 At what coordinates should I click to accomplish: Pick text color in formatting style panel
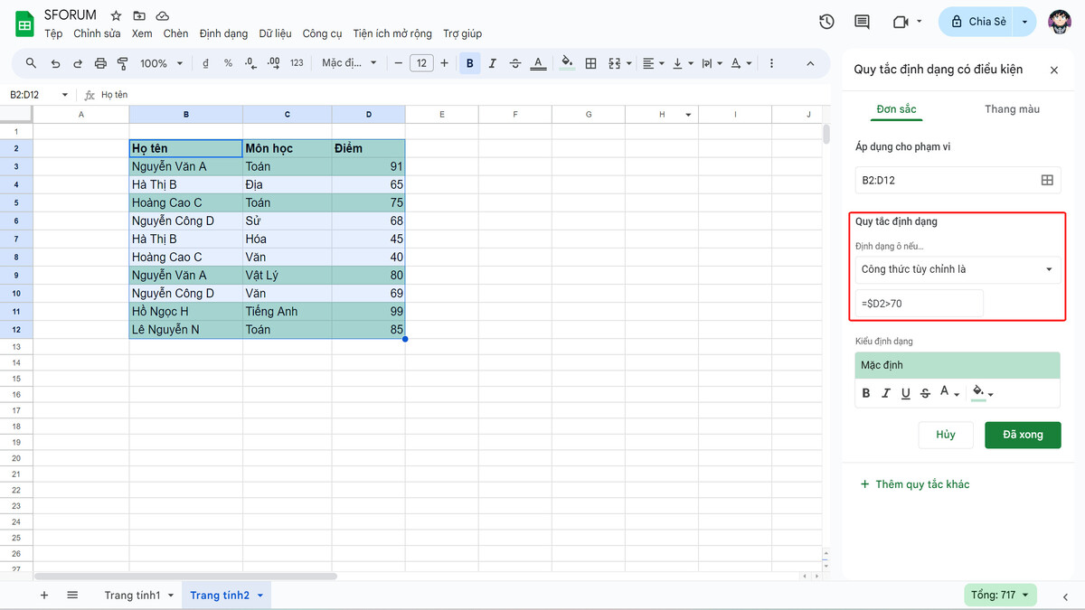tap(949, 393)
